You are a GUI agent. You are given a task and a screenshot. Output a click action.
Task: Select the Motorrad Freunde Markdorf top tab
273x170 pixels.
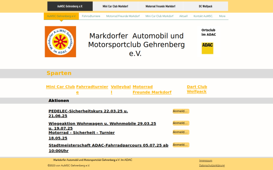point(160,6)
